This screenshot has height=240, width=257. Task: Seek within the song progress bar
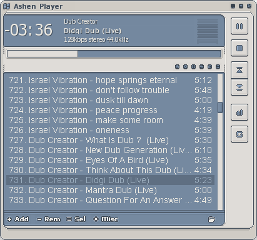(114, 54)
